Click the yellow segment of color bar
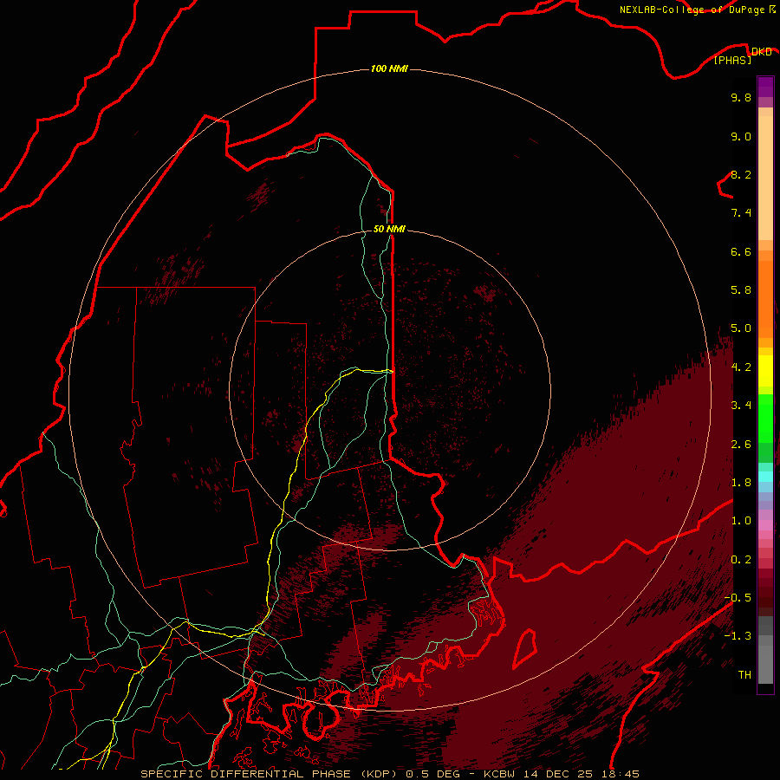Image resolution: width=780 pixels, height=780 pixels. point(765,371)
